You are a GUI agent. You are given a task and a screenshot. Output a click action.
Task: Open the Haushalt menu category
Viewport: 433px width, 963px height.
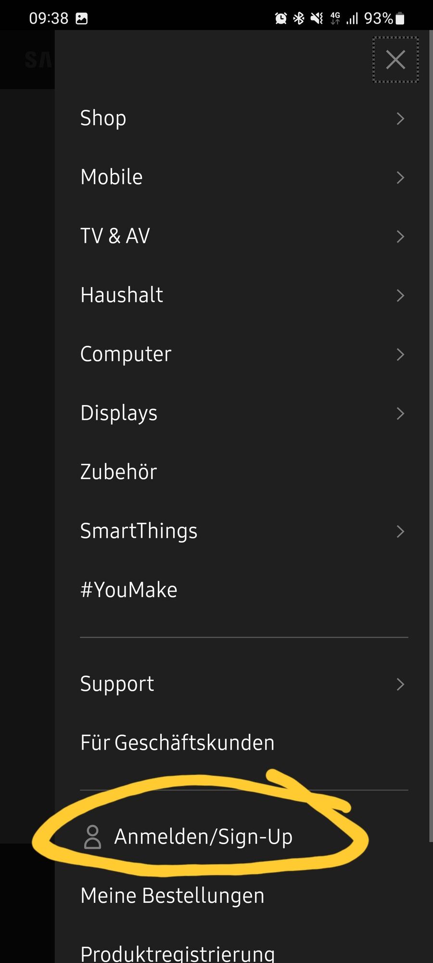[244, 295]
